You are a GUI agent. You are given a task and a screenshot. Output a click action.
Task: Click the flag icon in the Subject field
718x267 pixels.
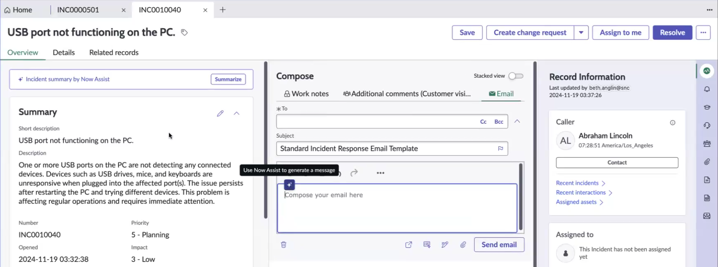[501, 149]
